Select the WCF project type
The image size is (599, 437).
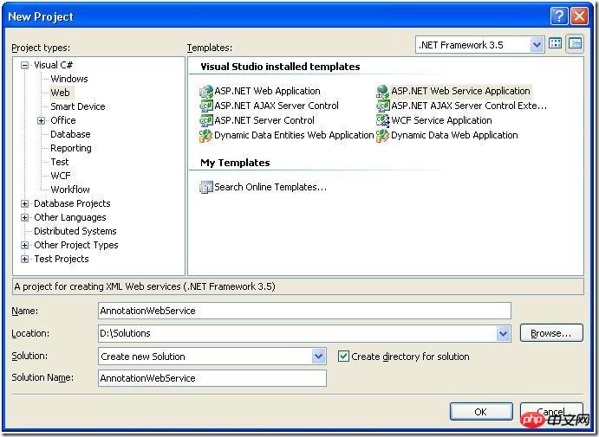tap(61, 176)
